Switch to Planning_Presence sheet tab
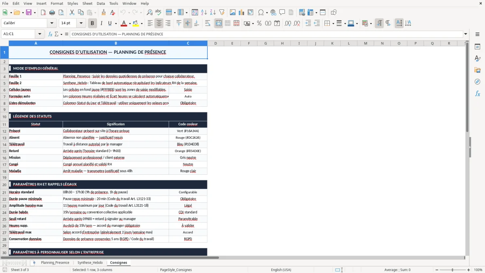Image resolution: width=485 pixels, height=273 pixels. click(x=55, y=262)
